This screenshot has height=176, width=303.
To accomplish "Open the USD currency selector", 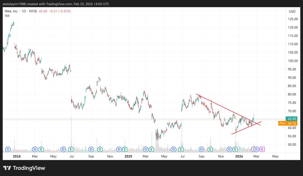I will tap(292, 12).
